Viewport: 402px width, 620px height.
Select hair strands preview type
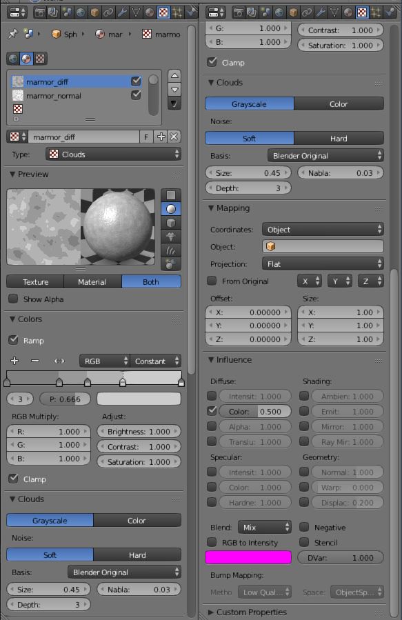[x=171, y=250]
